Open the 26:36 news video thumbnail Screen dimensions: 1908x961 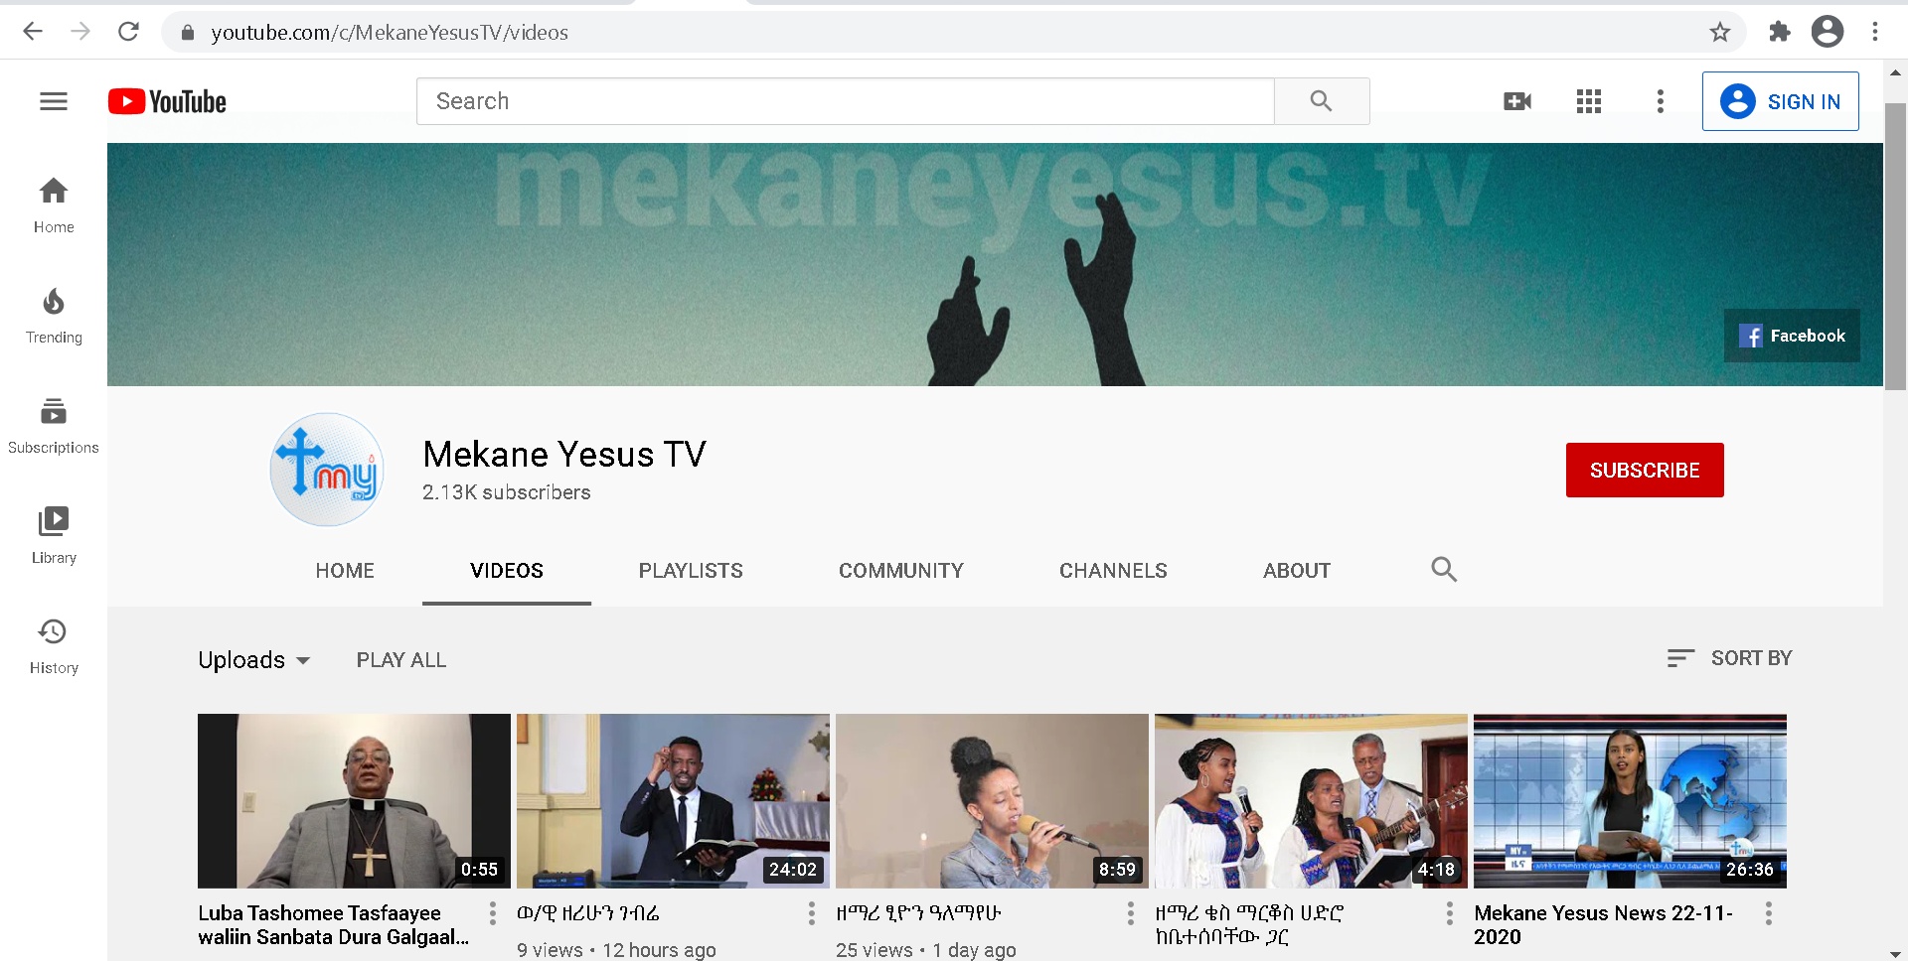1630,800
